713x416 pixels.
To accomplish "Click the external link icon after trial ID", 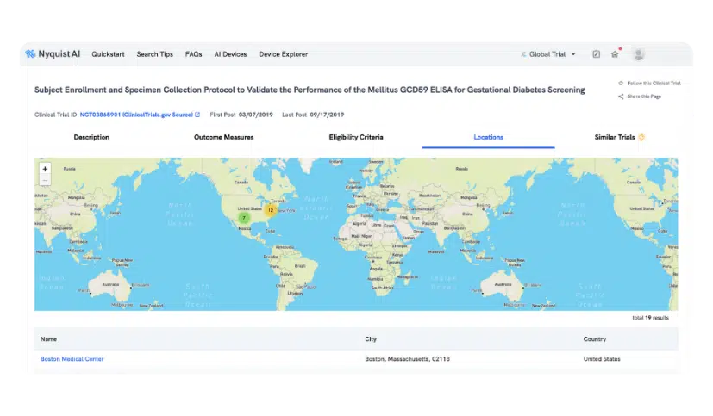I will click(197, 115).
